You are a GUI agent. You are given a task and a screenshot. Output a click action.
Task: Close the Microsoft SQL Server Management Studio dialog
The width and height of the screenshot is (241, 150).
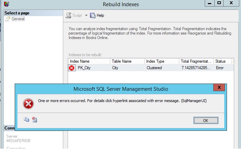(x=219, y=87)
